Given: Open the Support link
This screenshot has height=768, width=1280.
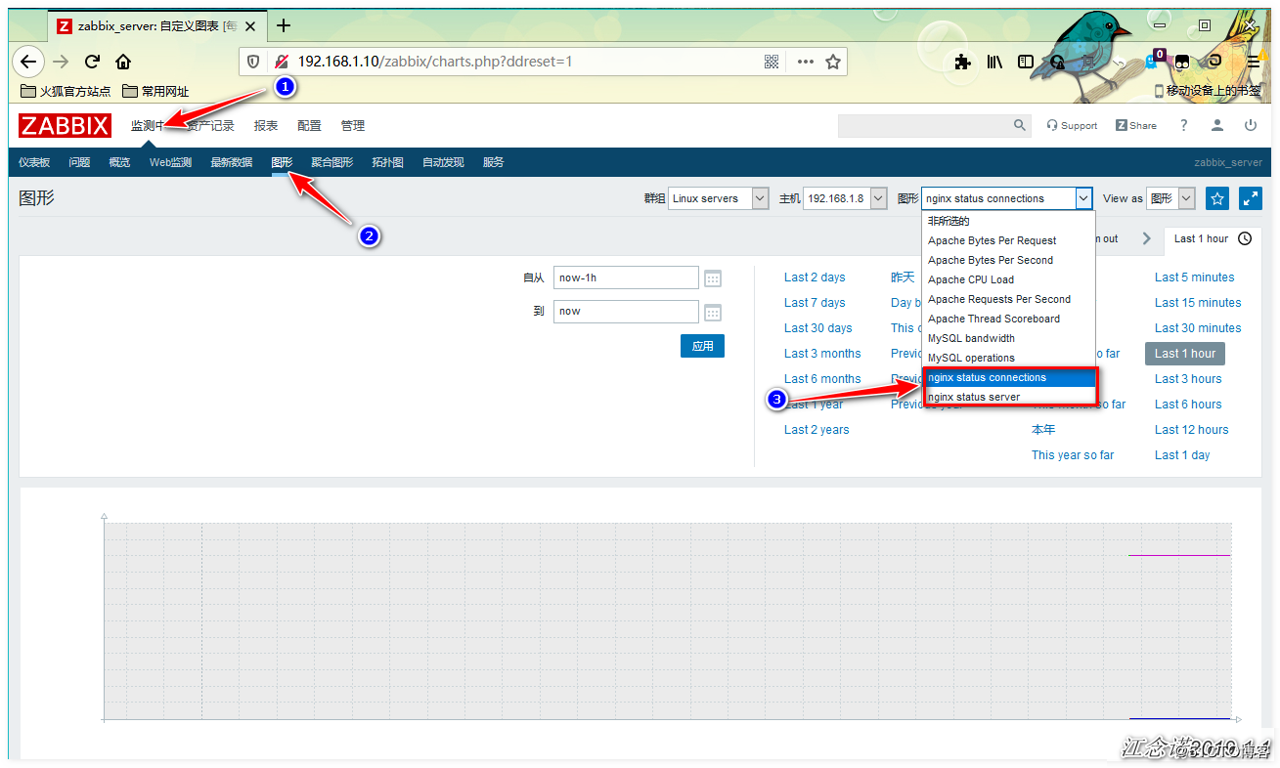Looking at the screenshot, I should point(1072,125).
